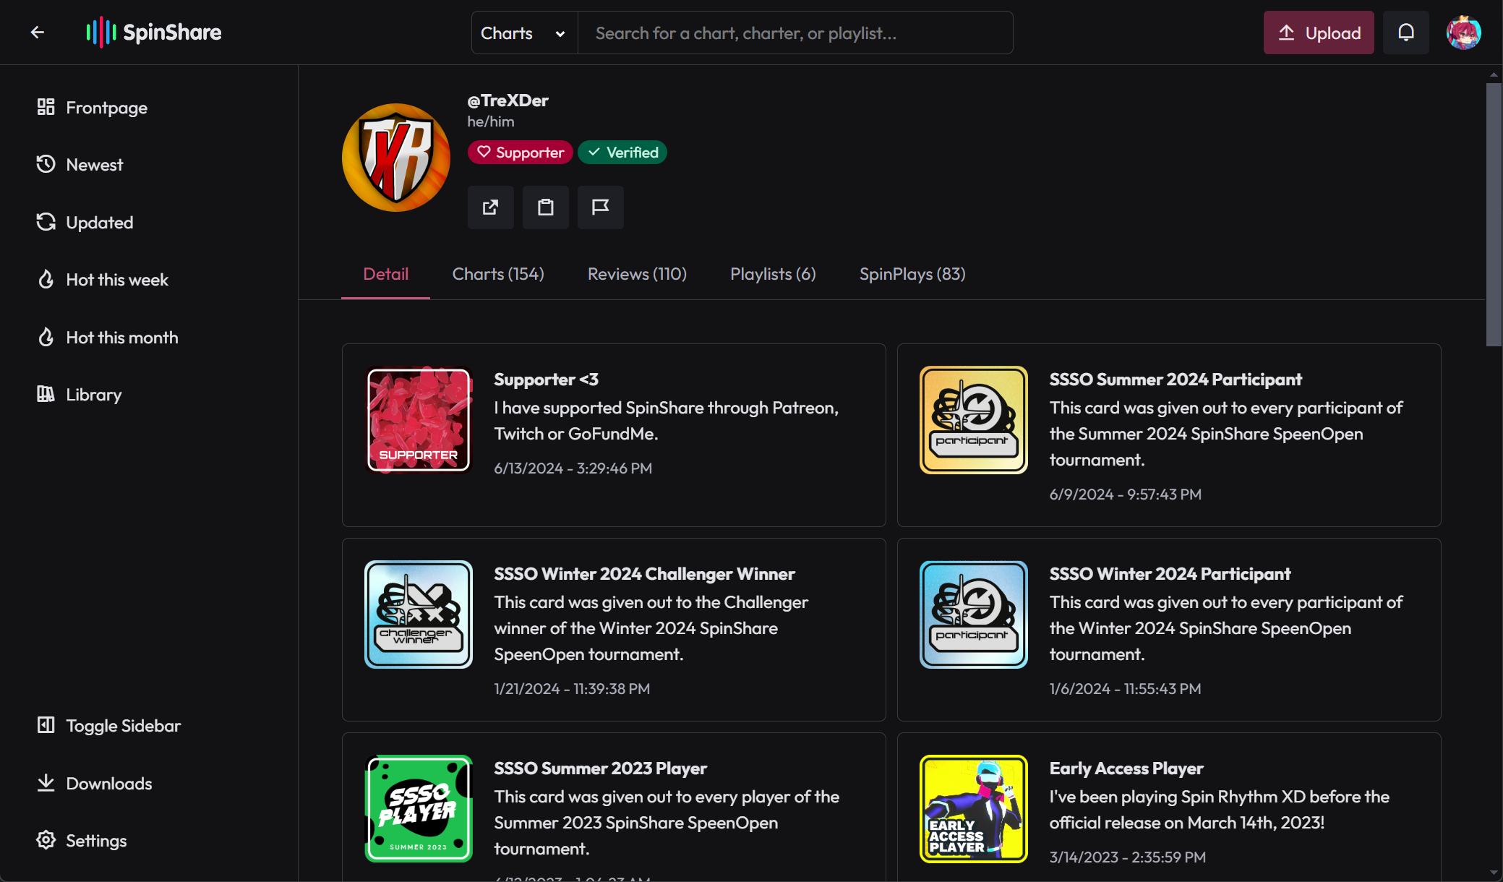Click SSSO Summer 2023 Player title

click(600, 768)
